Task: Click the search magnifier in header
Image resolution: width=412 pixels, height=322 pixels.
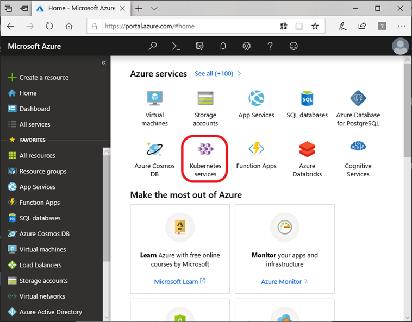Action: [x=153, y=46]
